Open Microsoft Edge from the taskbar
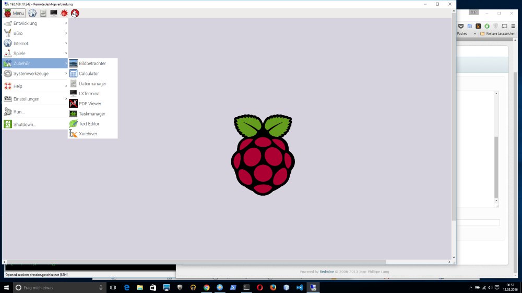This screenshot has height=293, width=522. click(x=126, y=287)
